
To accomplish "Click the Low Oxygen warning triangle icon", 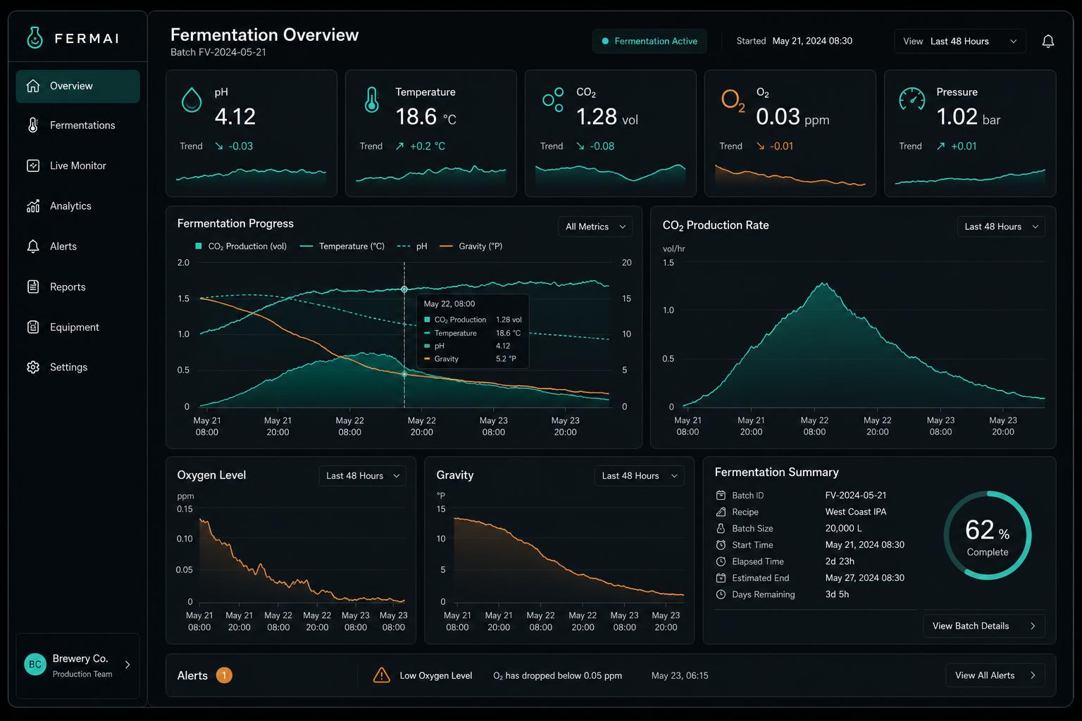I will coord(381,675).
